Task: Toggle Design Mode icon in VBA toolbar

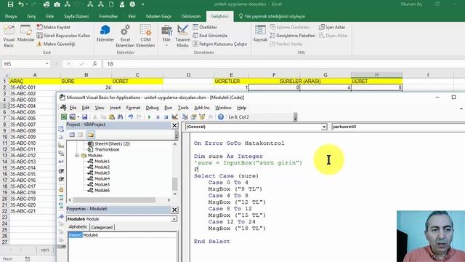Action: [x=174, y=117]
